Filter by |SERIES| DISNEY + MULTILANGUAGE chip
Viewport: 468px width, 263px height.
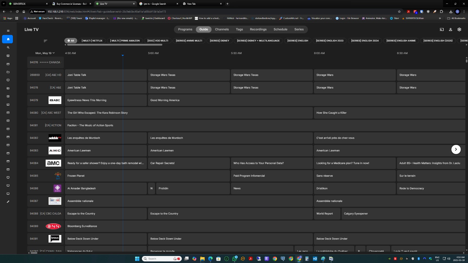pyautogui.click(x=258, y=41)
